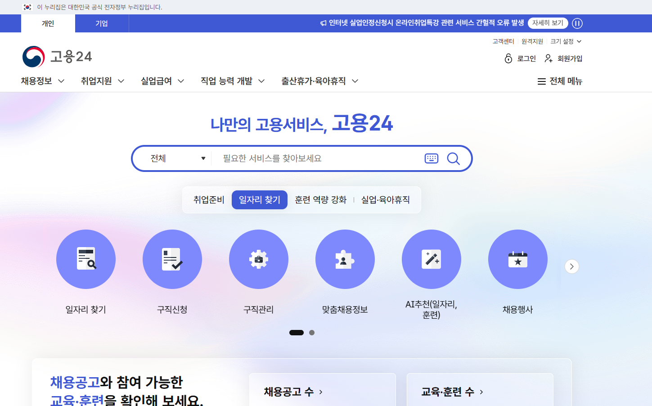Select the 일자리 찾기 tab
The height and width of the screenshot is (406, 652).
pyautogui.click(x=260, y=200)
